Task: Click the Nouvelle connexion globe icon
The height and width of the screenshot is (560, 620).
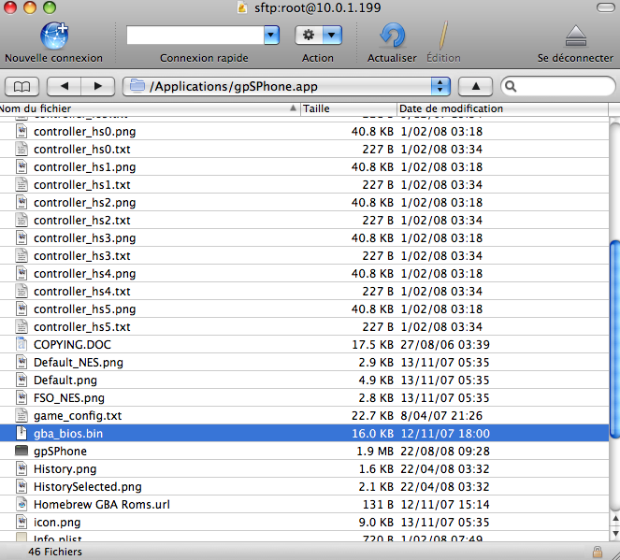Action: [54, 36]
